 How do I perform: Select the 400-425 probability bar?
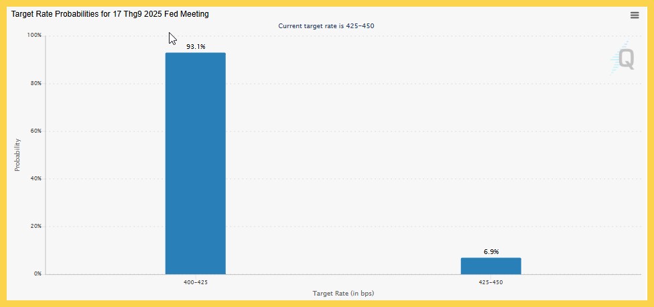pos(196,164)
